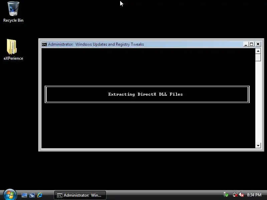Click Show Desktop in Quick Launch
This screenshot has height=200, width=267.
click(x=24, y=195)
